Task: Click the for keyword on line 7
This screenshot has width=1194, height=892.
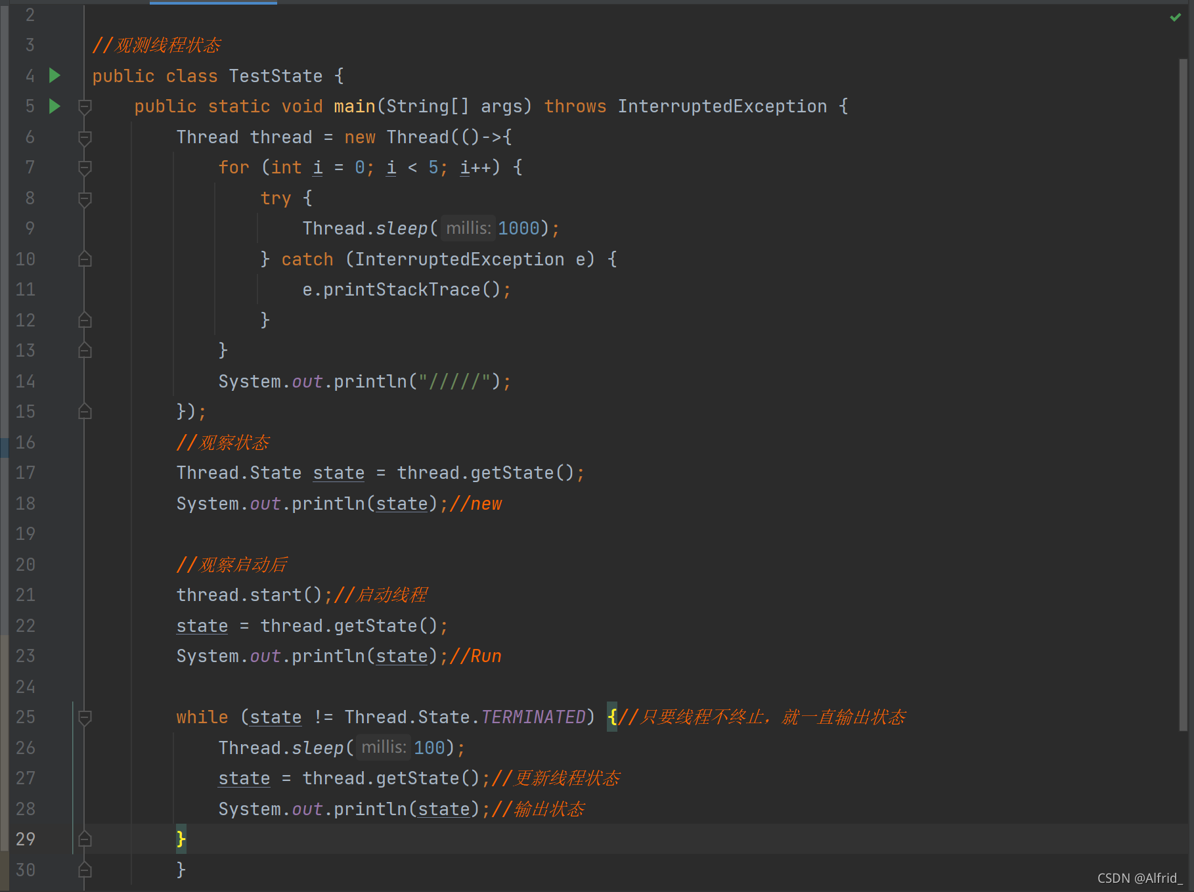Action: coord(234,167)
